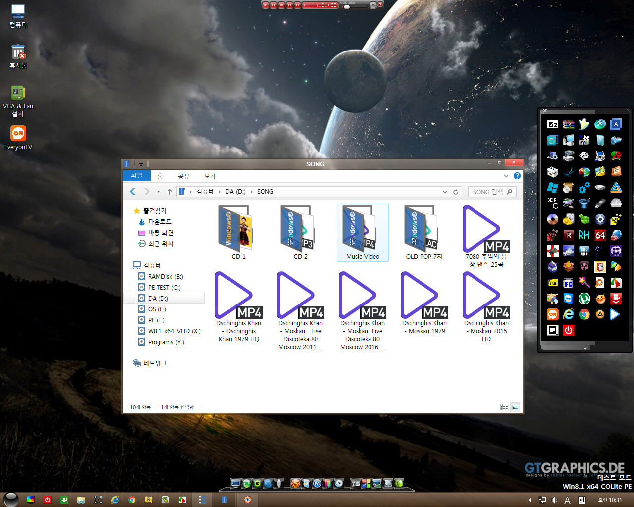The image size is (634, 507).
Task: Open Explorer help question mark
Action: tap(517, 176)
